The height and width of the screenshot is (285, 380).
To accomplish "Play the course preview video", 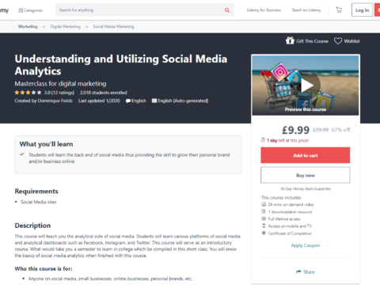I will (307, 85).
